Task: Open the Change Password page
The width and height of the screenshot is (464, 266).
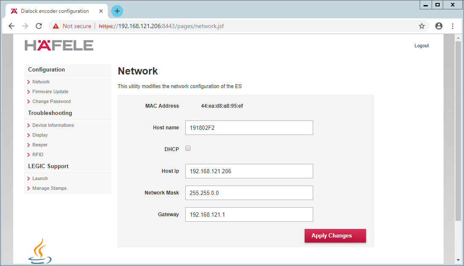Action: pyautogui.click(x=52, y=101)
